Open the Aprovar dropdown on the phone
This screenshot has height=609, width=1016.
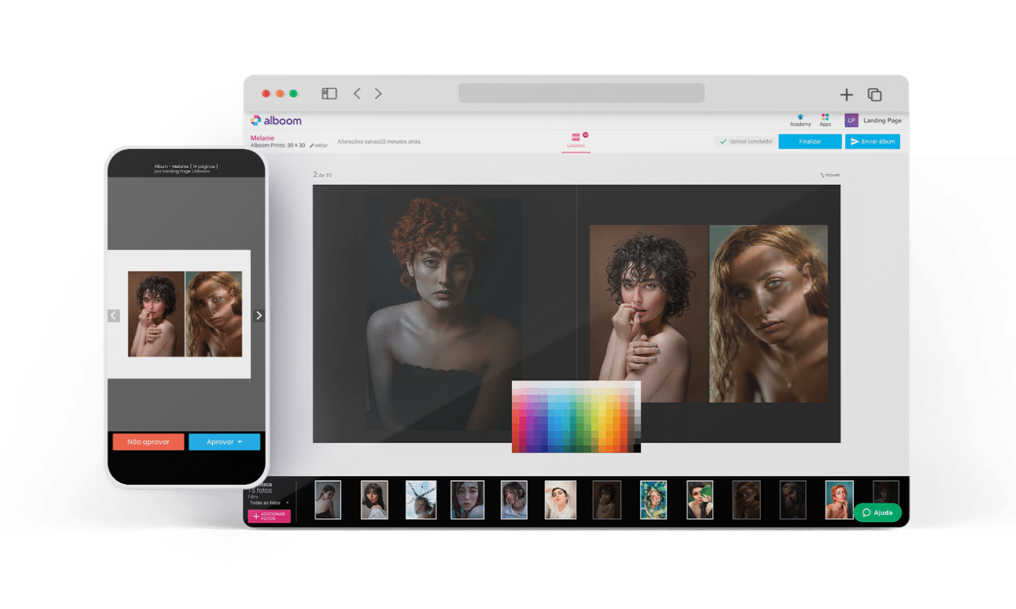[x=224, y=442]
